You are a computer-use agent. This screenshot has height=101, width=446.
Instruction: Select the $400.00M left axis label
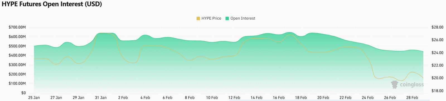click(x=17, y=55)
